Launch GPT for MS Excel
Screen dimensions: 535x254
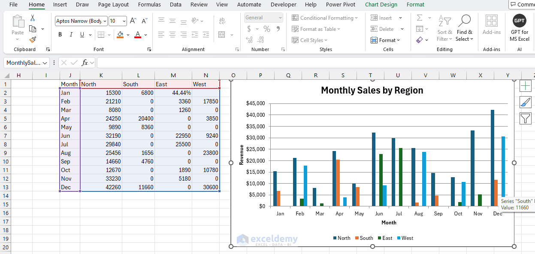520,28
